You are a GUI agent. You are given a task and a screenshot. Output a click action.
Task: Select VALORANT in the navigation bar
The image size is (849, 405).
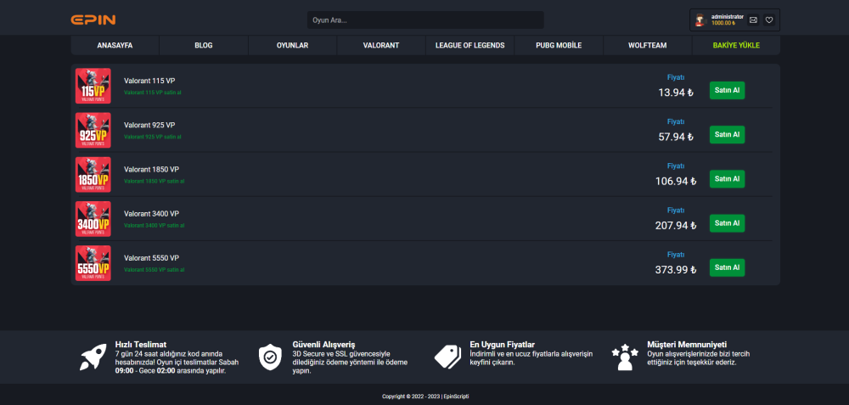coord(381,46)
